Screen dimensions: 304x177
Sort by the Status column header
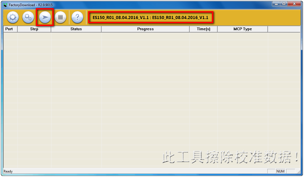(76, 29)
